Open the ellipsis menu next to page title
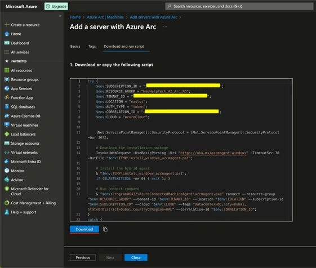Image resolution: width=316 pixels, height=268 pixels. click(165, 27)
